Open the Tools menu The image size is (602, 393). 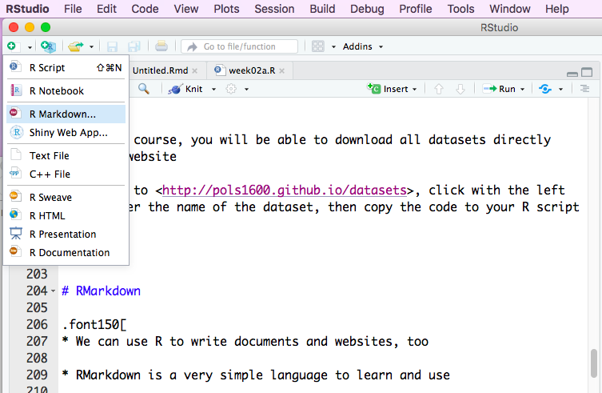(x=460, y=9)
